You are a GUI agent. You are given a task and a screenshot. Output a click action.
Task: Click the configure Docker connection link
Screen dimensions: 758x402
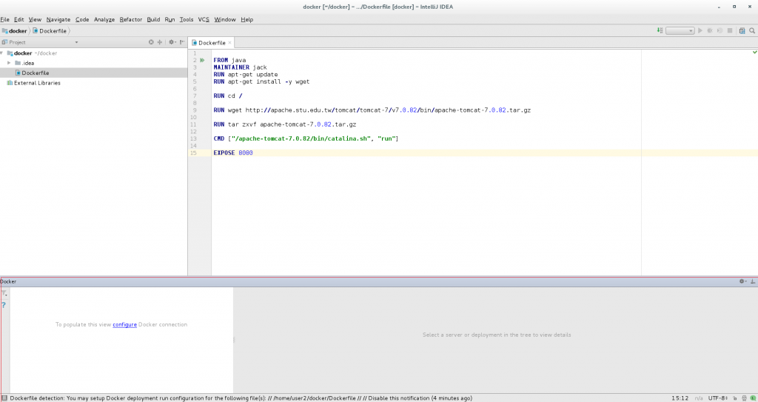point(124,324)
